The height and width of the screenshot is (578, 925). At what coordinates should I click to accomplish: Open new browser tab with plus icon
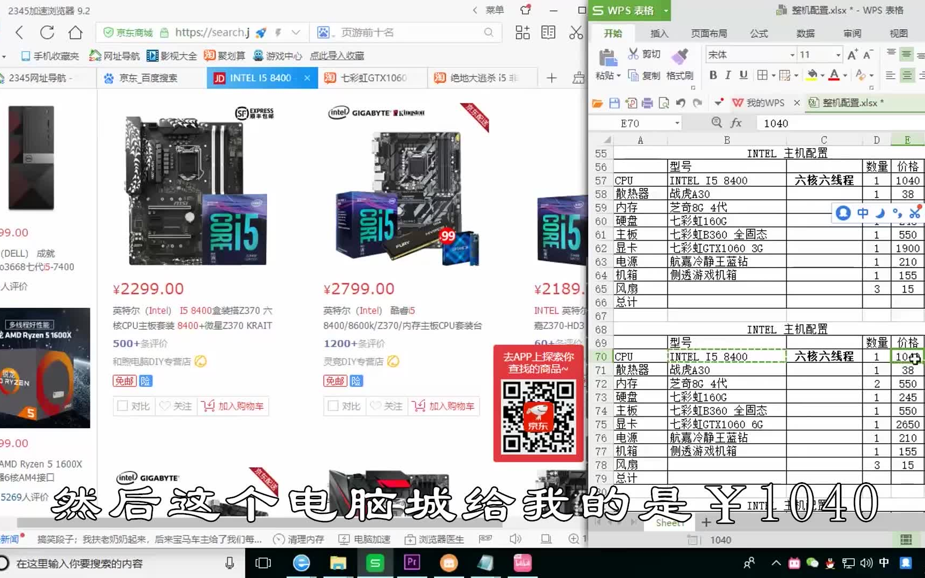point(551,78)
